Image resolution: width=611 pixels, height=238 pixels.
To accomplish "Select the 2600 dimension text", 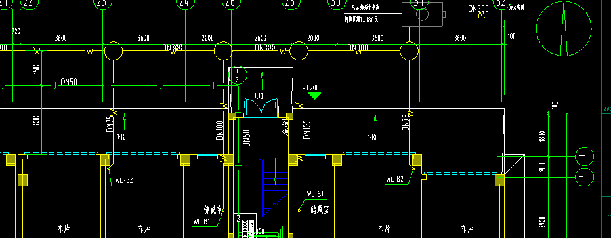I will click(x=261, y=38).
